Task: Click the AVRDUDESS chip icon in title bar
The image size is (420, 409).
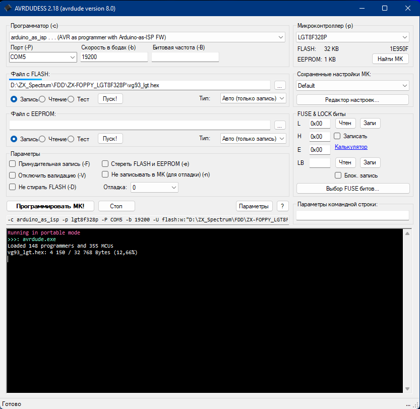Action: [x=8, y=8]
